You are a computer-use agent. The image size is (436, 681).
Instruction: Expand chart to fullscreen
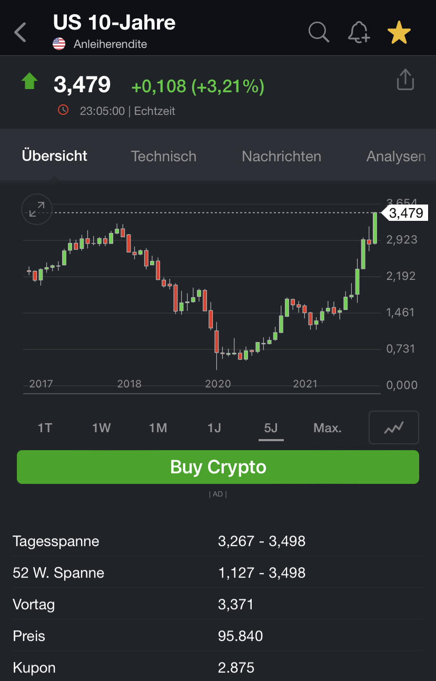click(37, 210)
